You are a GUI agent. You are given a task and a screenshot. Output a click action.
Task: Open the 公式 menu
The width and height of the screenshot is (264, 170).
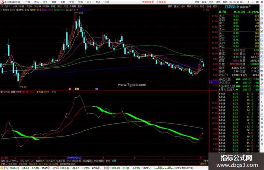click(x=211, y=2)
